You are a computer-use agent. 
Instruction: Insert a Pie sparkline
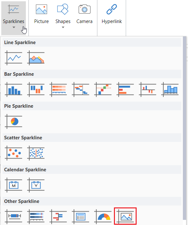[13, 121]
